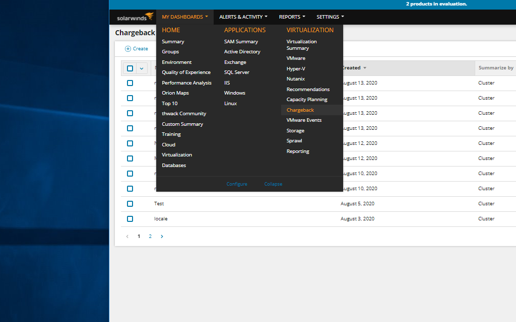This screenshot has height=322, width=516.
Task: Open Databases dashboard
Action: click(x=174, y=165)
